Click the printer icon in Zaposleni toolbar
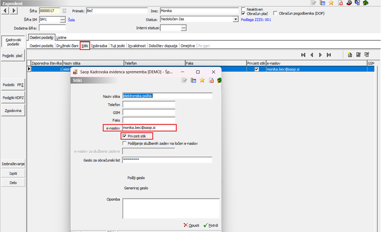Viewport: 381px width, 232px height. coord(349,3)
